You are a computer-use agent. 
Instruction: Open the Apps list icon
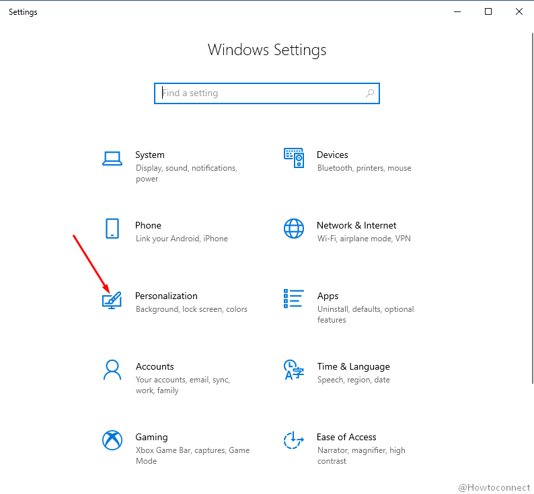pos(294,298)
